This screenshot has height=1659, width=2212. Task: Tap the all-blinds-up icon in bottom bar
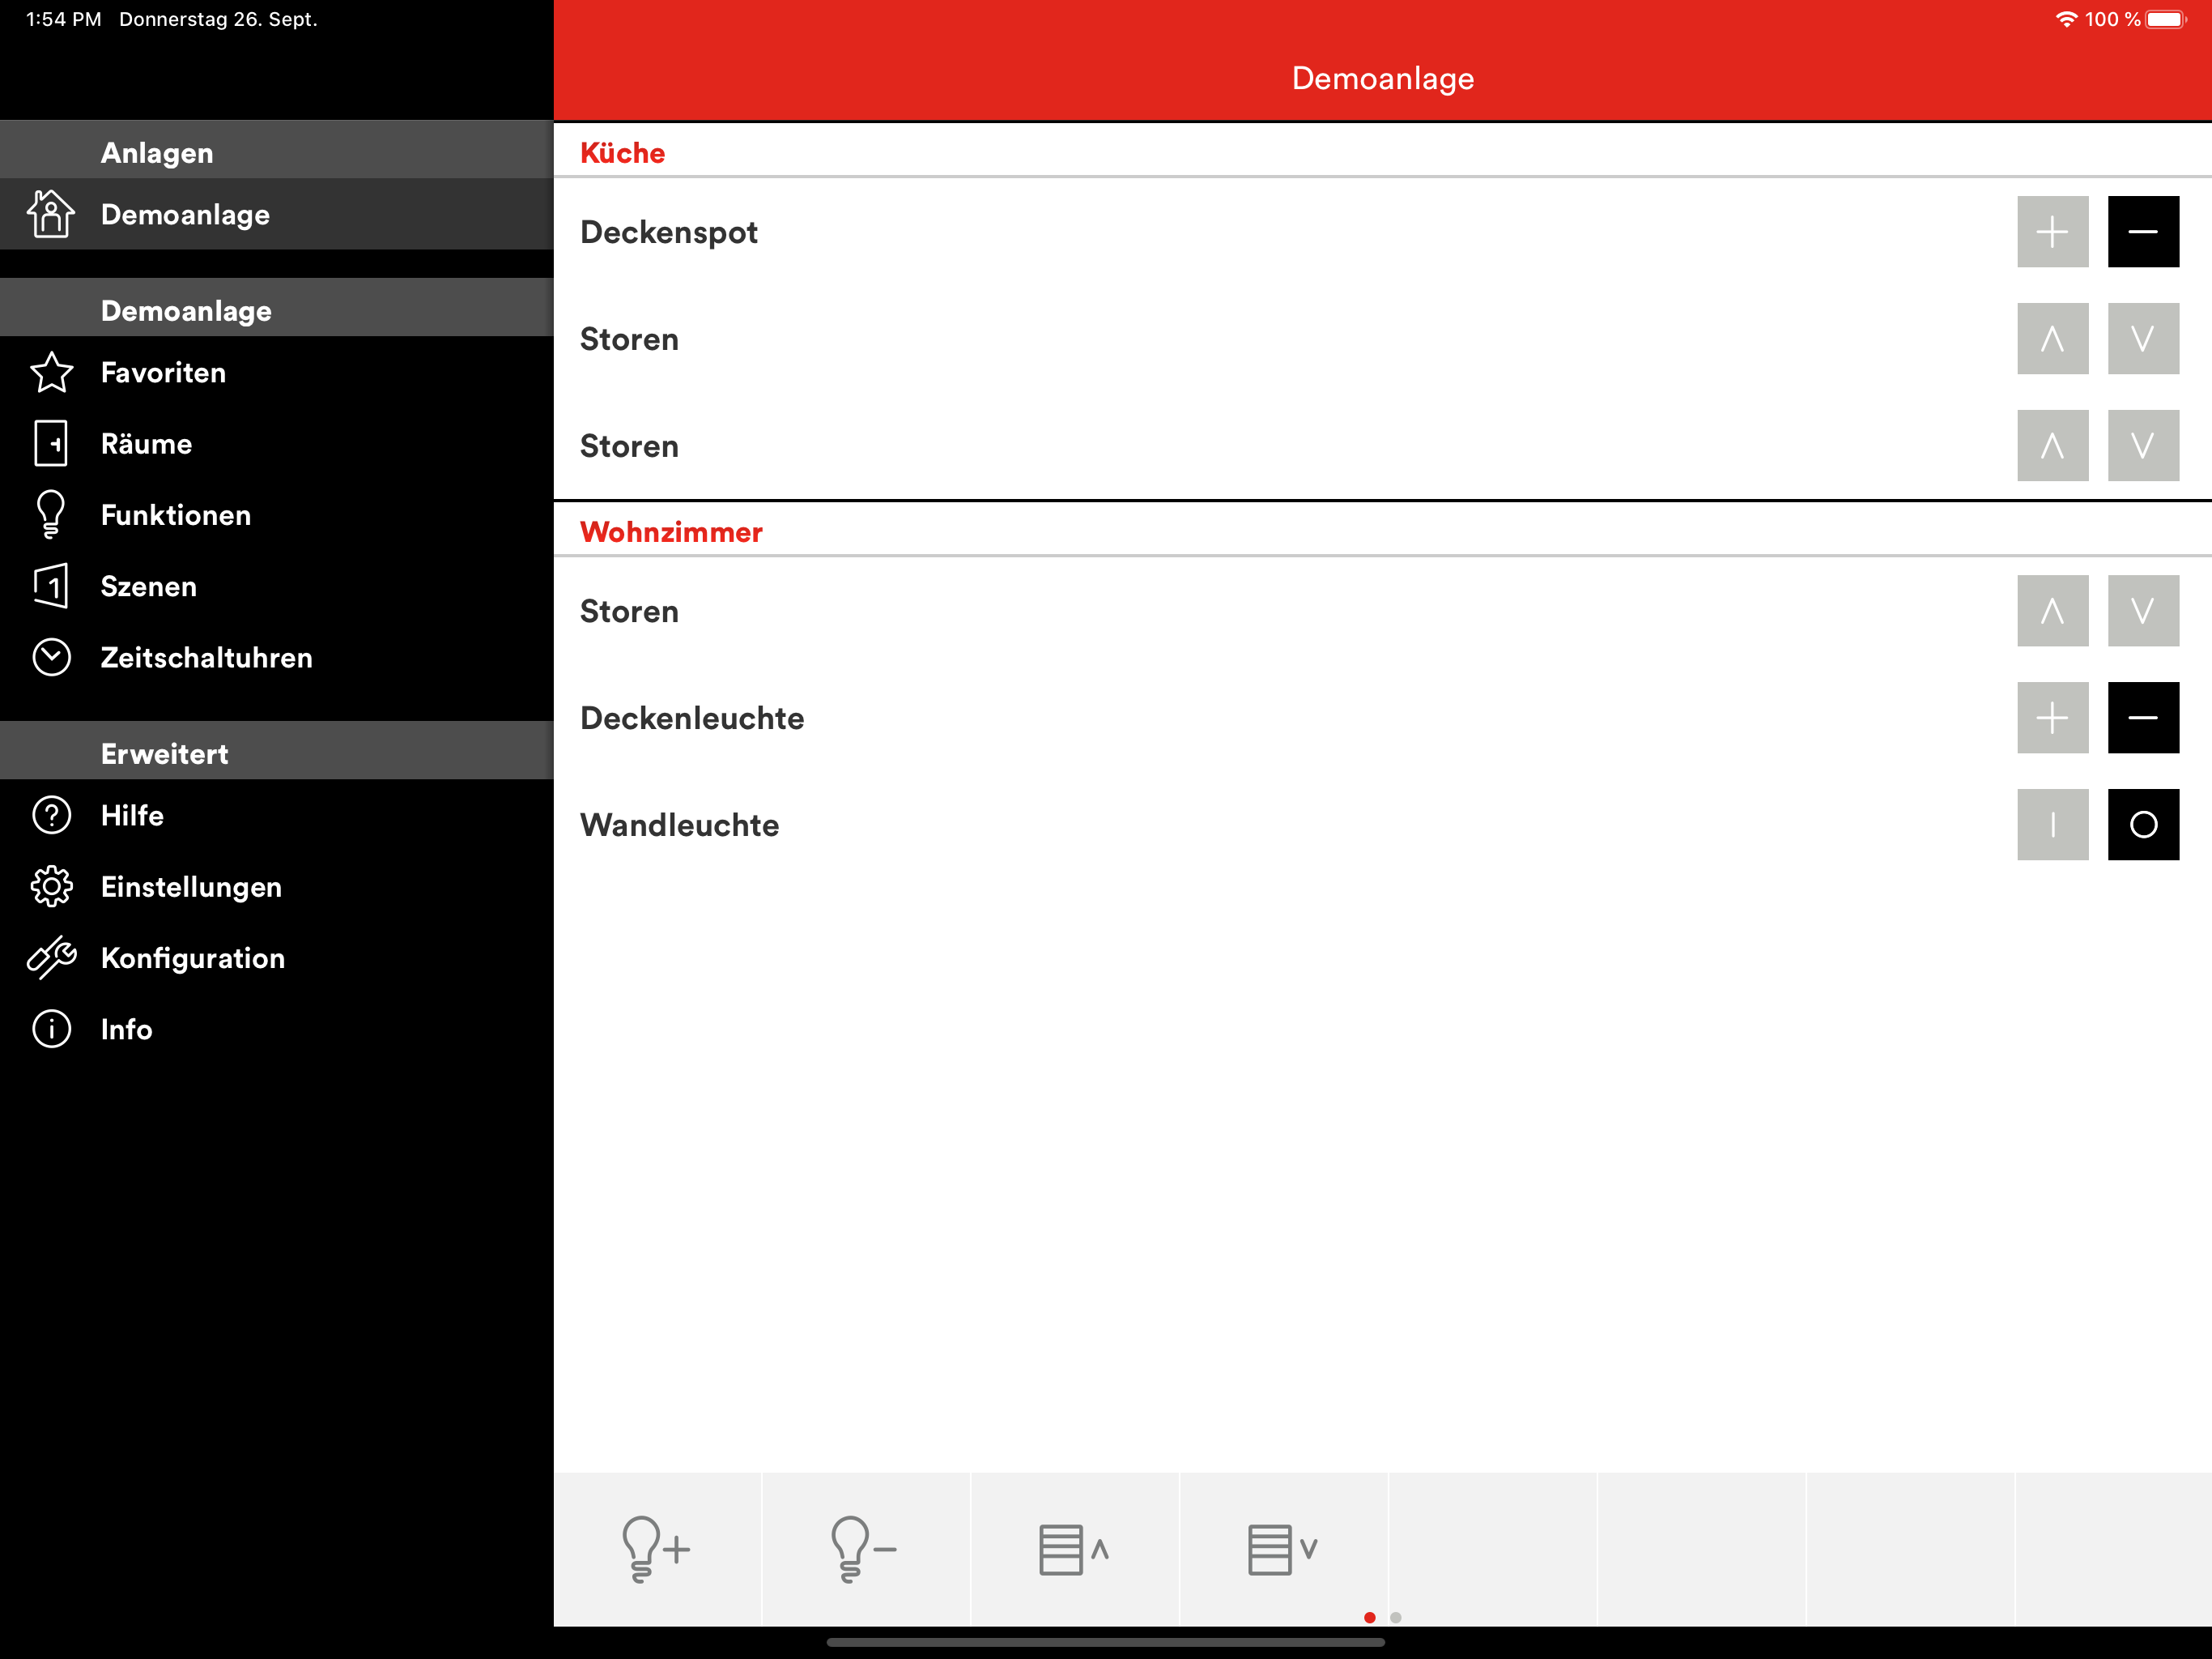pos(1074,1548)
